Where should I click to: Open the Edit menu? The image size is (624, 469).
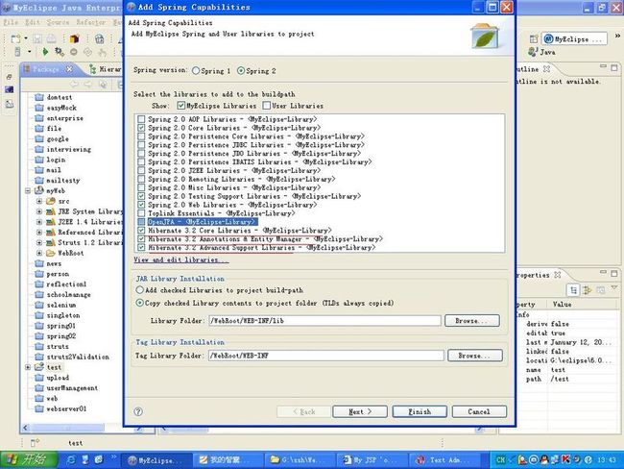click(33, 22)
